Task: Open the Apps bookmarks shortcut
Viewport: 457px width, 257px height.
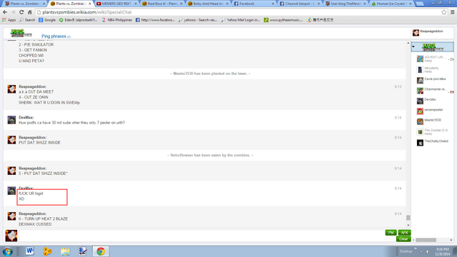Action: 9,20
